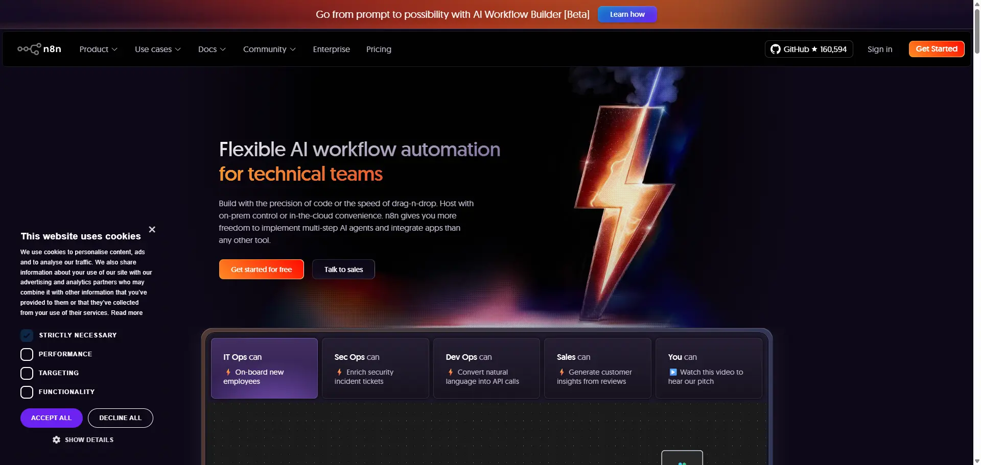The height and width of the screenshot is (465, 981).
Task: Expand the Product dropdown menu
Action: click(x=99, y=49)
